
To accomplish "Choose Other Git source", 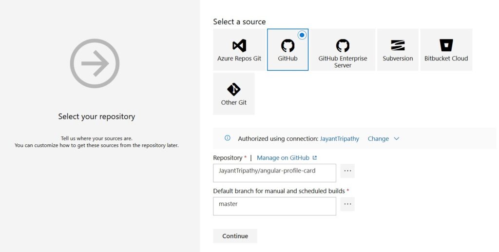I will (234, 94).
